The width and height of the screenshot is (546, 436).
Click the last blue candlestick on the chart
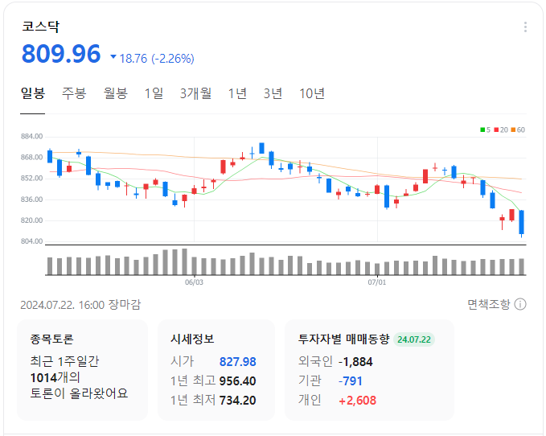(521, 223)
